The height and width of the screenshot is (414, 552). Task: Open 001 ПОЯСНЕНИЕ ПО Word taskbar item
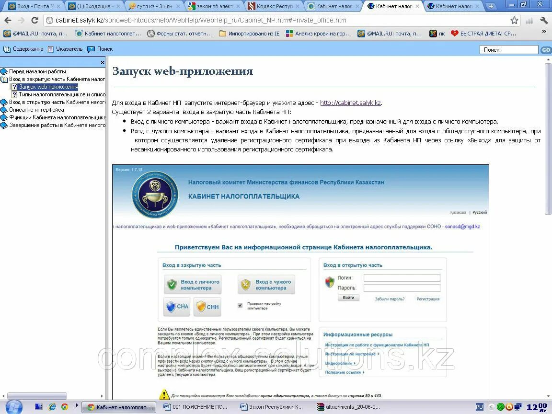[195, 407]
